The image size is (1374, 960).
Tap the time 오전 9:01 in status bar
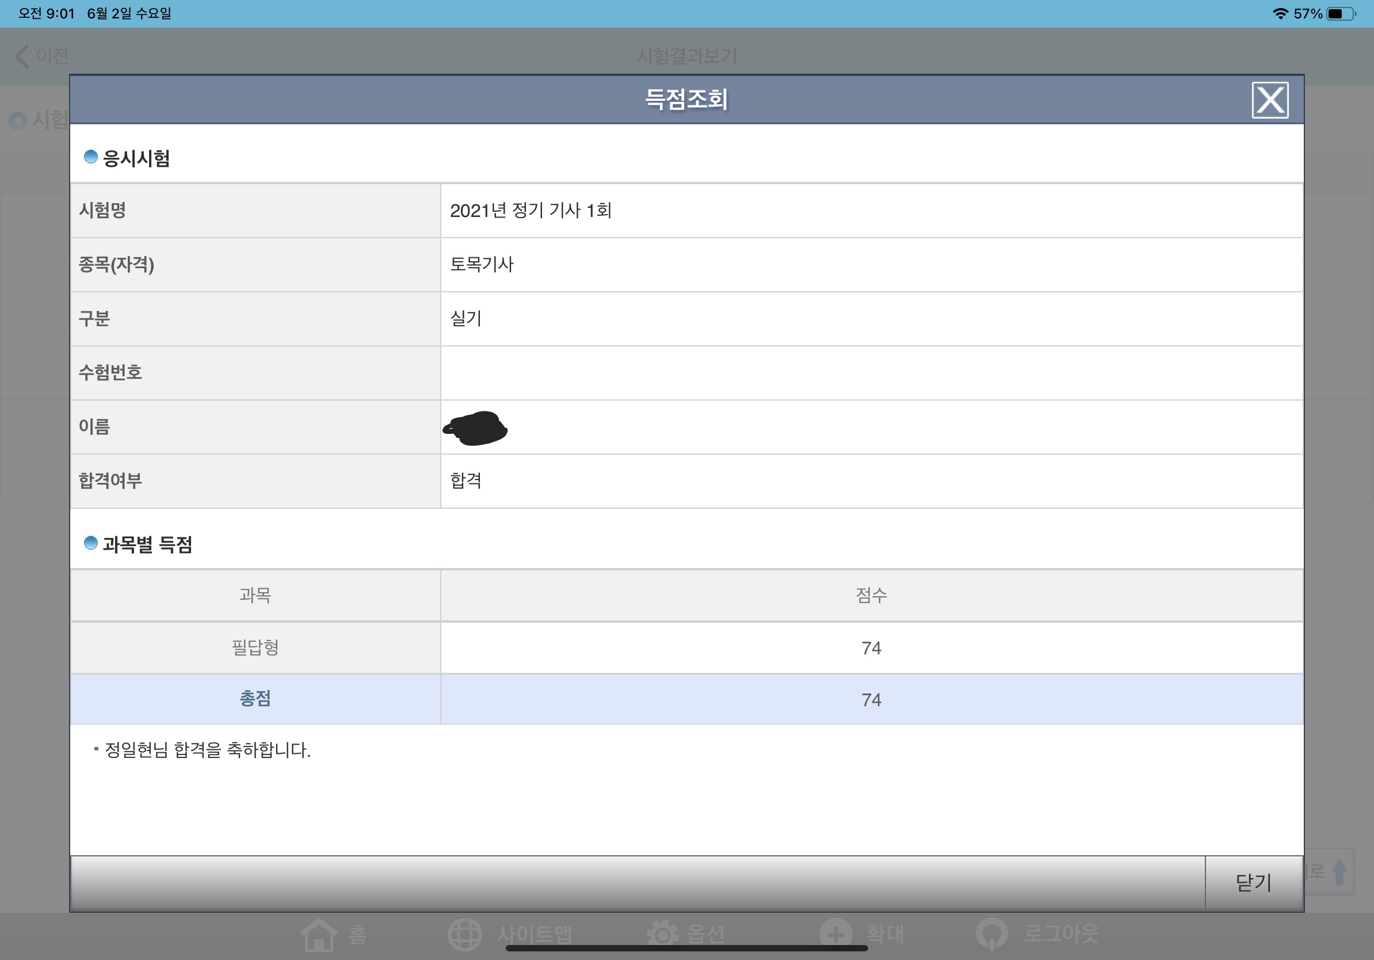point(47,13)
